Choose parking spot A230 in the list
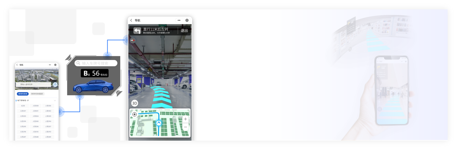Image resolution: width=457 pixels, height=150 pixels. click(23, 106)
